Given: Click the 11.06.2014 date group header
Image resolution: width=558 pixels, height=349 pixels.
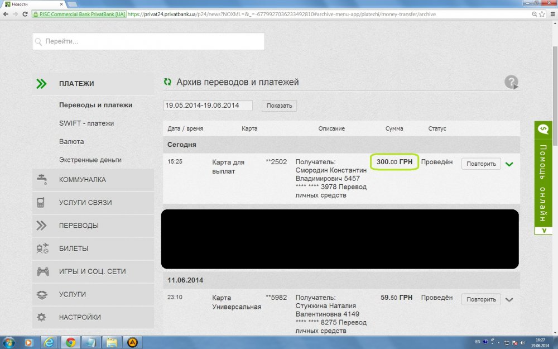Looking at the screenshot, I should (x=341, y=280).
